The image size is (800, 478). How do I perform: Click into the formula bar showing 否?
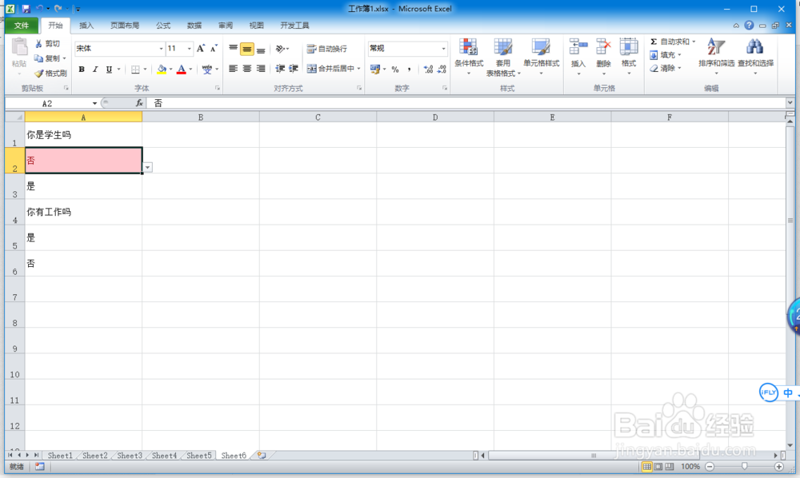pyautogui.click(x=466, y=103)
